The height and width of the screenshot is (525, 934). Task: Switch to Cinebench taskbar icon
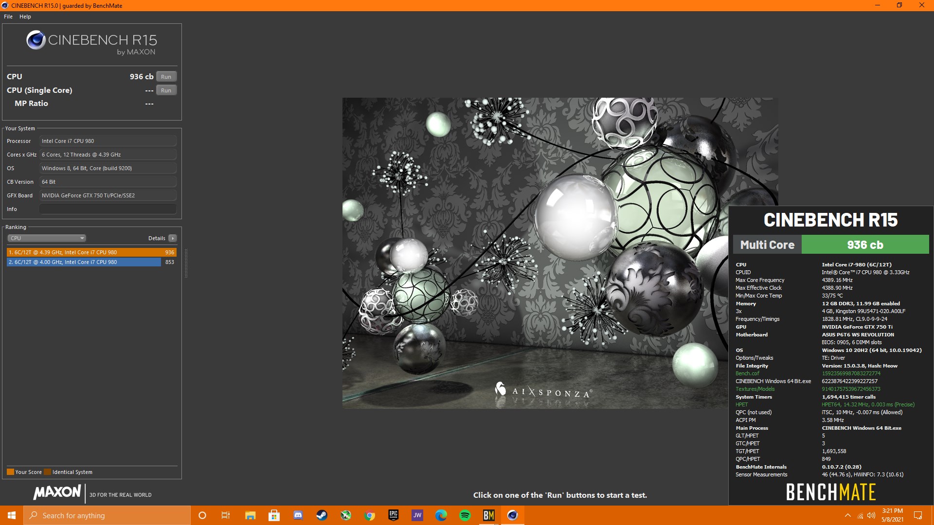512,515
